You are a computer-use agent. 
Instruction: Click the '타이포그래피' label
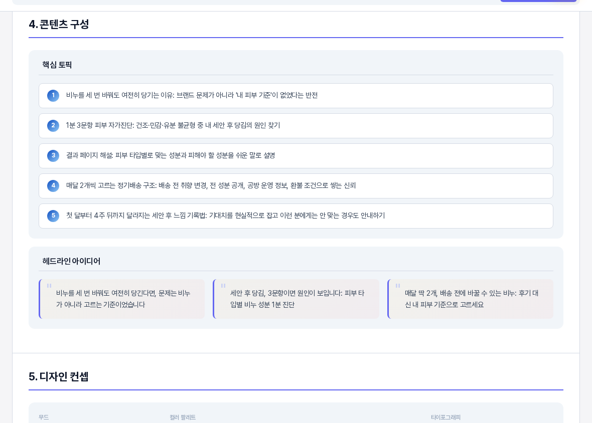[x=446, y=417]
